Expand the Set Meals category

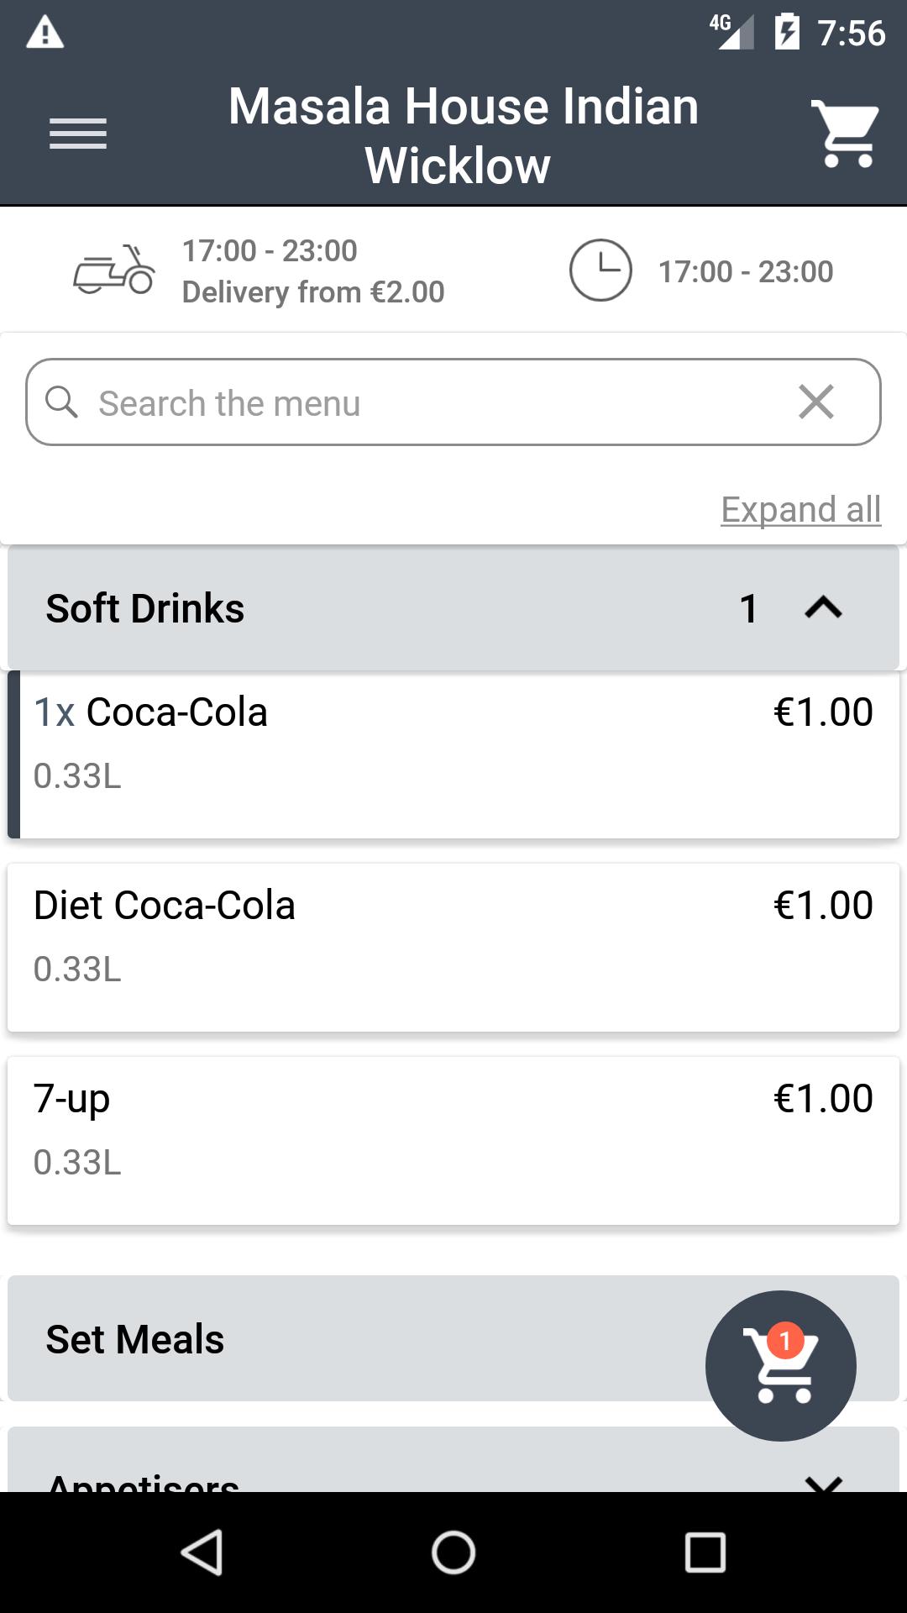pos(336,1339)
